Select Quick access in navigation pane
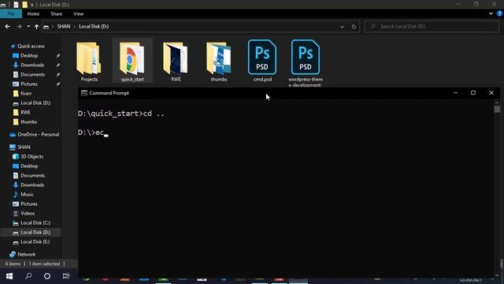Image resolution: width=504 pixels, height=284 pixels. point(31,46)
